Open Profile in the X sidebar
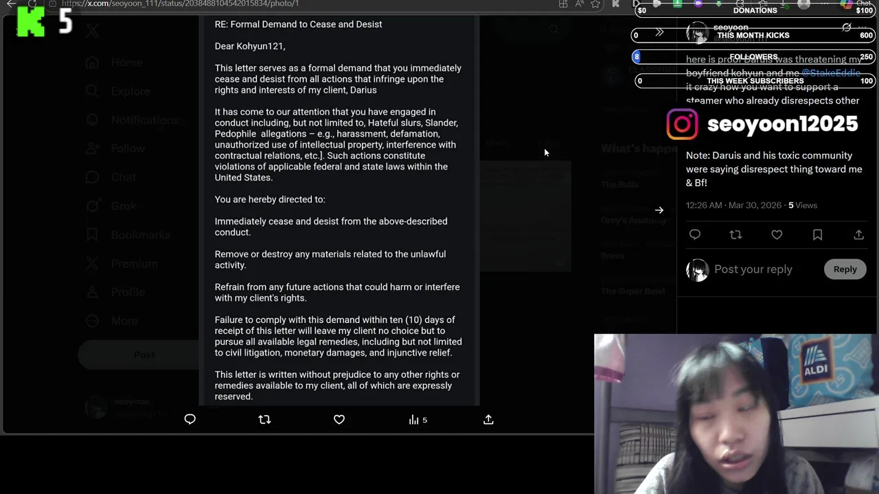The height and width of the screenshot is (494, 879). [x=115, y=292]
